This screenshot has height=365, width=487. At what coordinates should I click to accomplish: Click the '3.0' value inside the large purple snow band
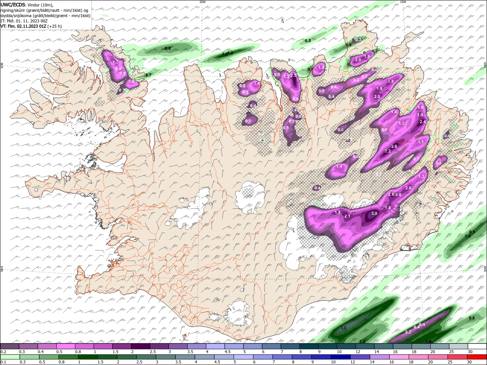[x=374, y=213]
